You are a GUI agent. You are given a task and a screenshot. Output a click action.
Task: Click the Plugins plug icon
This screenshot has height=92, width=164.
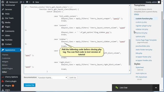click(3, 86)
